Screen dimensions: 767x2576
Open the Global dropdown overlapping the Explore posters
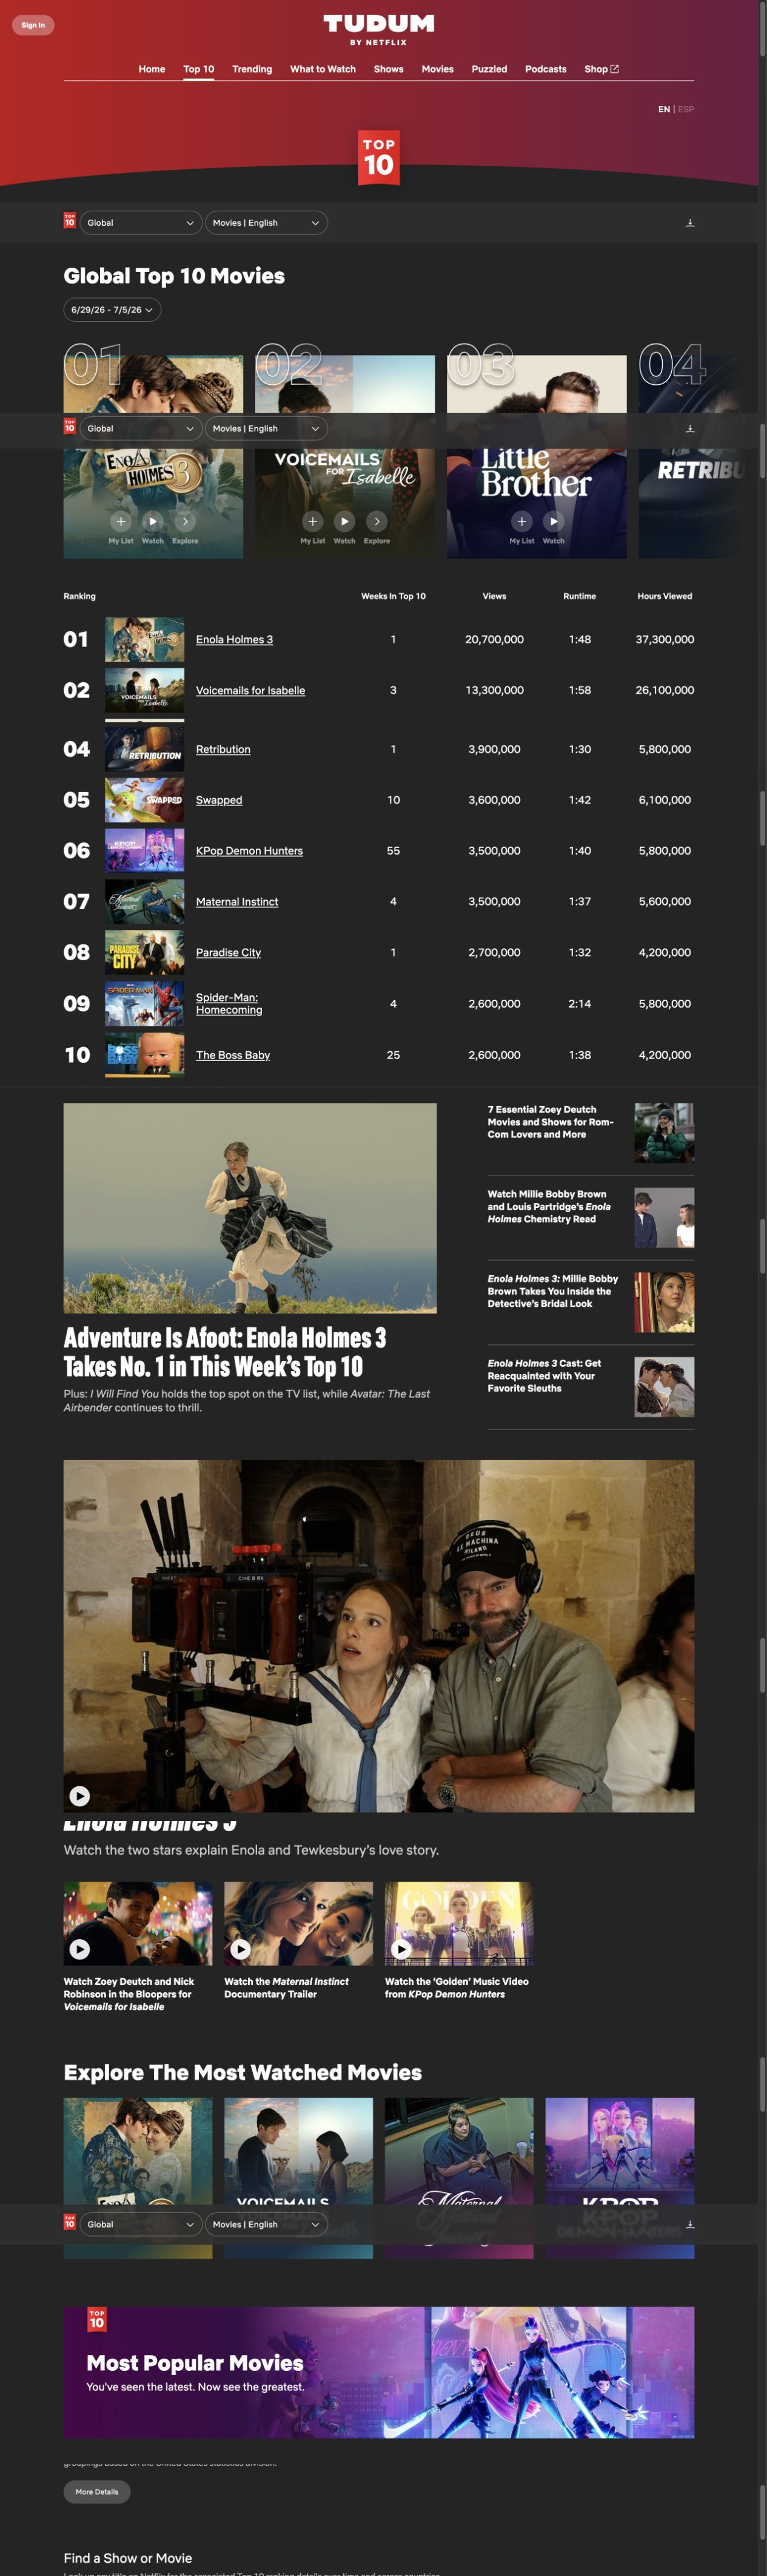click(141, 2225)
